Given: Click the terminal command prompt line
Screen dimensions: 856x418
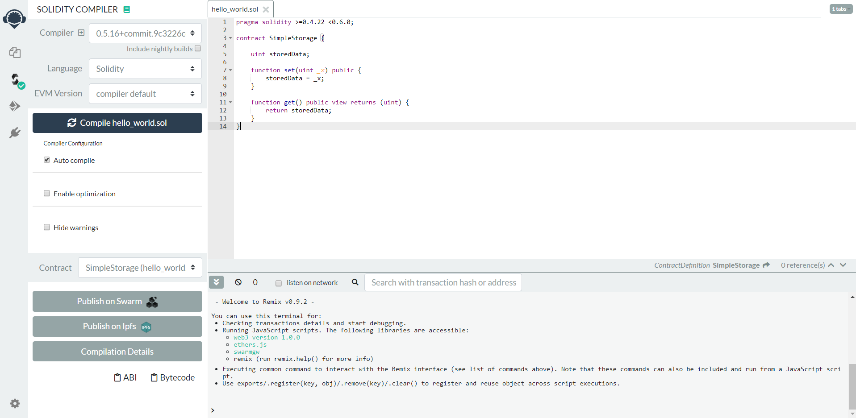Looking at the screenshot, I should (x=527, y=410).
